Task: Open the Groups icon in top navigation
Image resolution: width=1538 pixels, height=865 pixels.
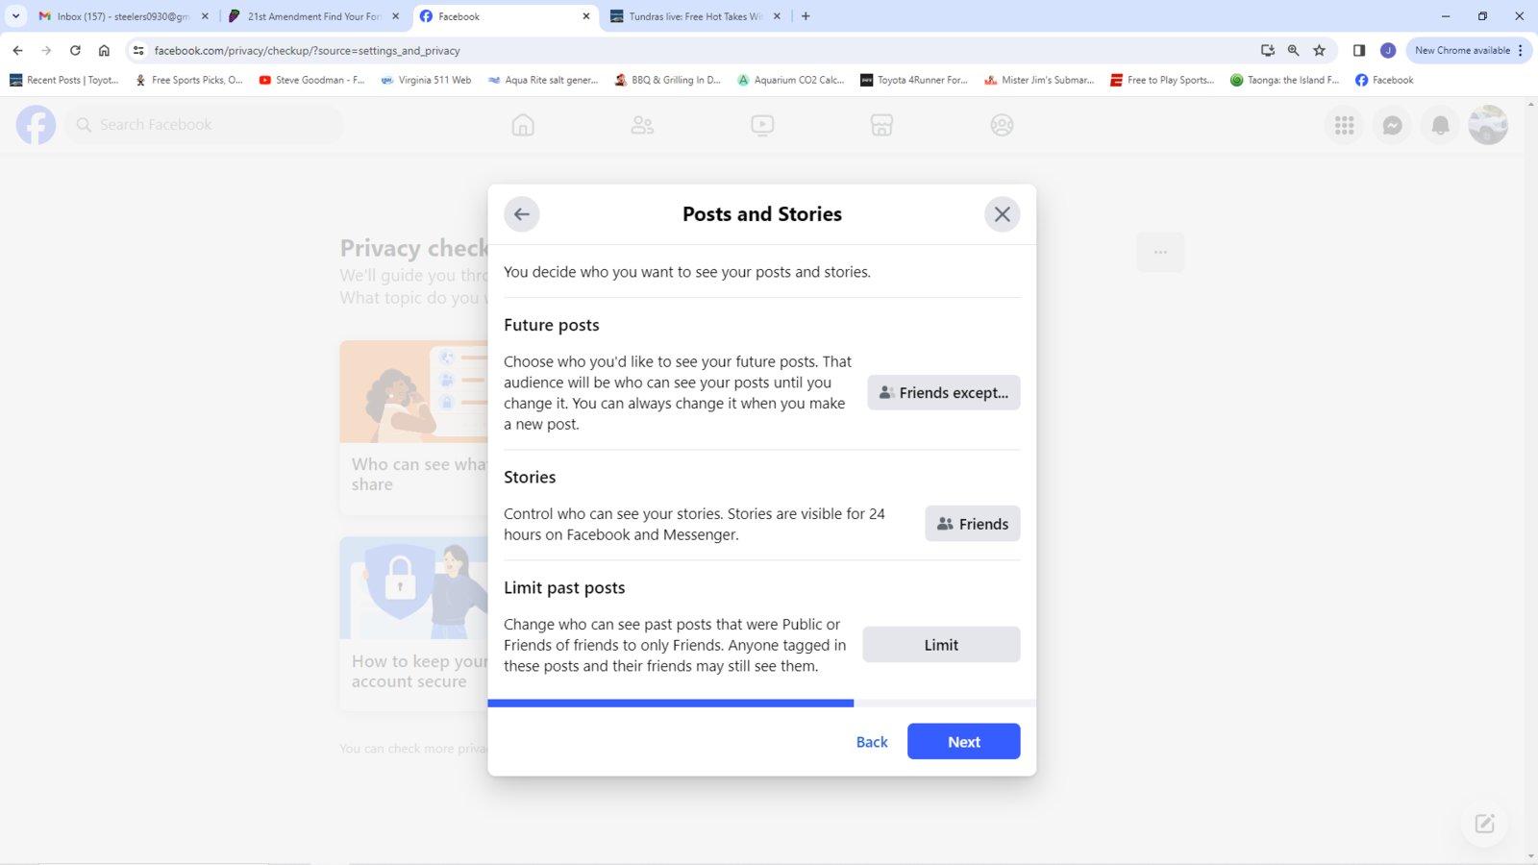Action: pos(1002,125)
